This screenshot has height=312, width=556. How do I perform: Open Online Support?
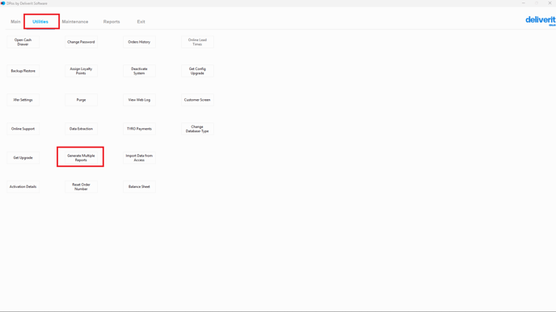point(23,129)
